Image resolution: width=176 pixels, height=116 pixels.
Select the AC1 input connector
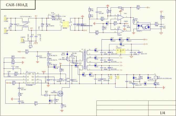pos(5,19)
